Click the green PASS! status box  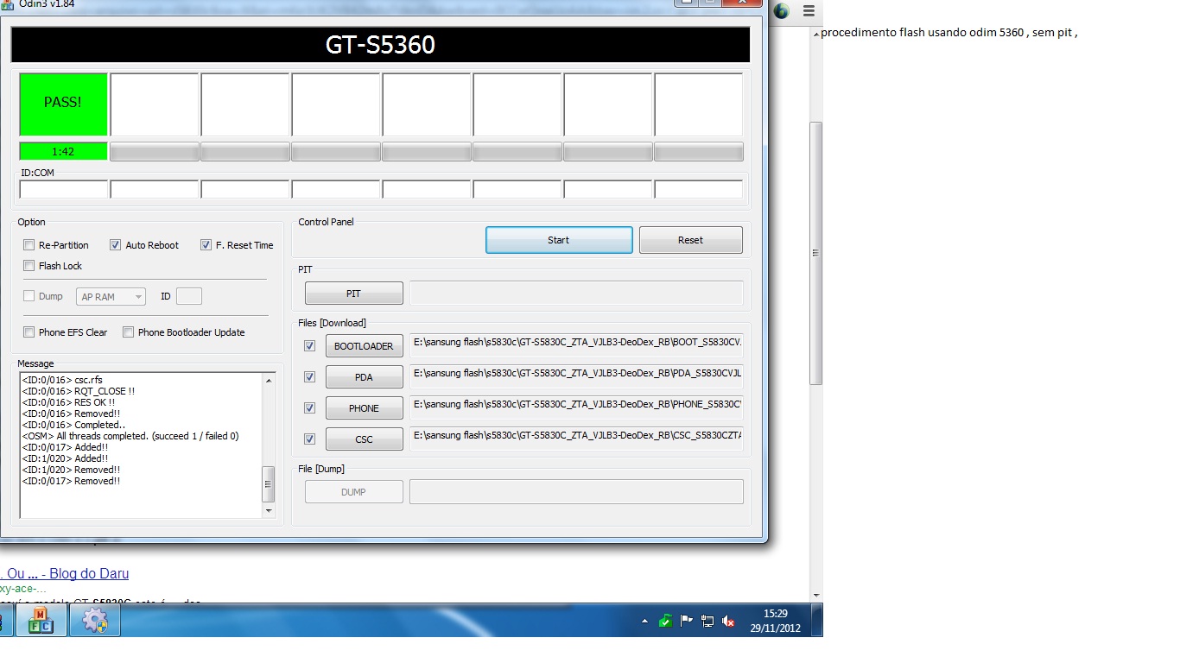tap(63, 104)
